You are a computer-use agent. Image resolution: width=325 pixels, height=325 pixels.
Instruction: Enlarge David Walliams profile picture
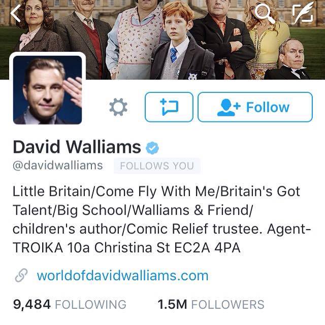47,90
